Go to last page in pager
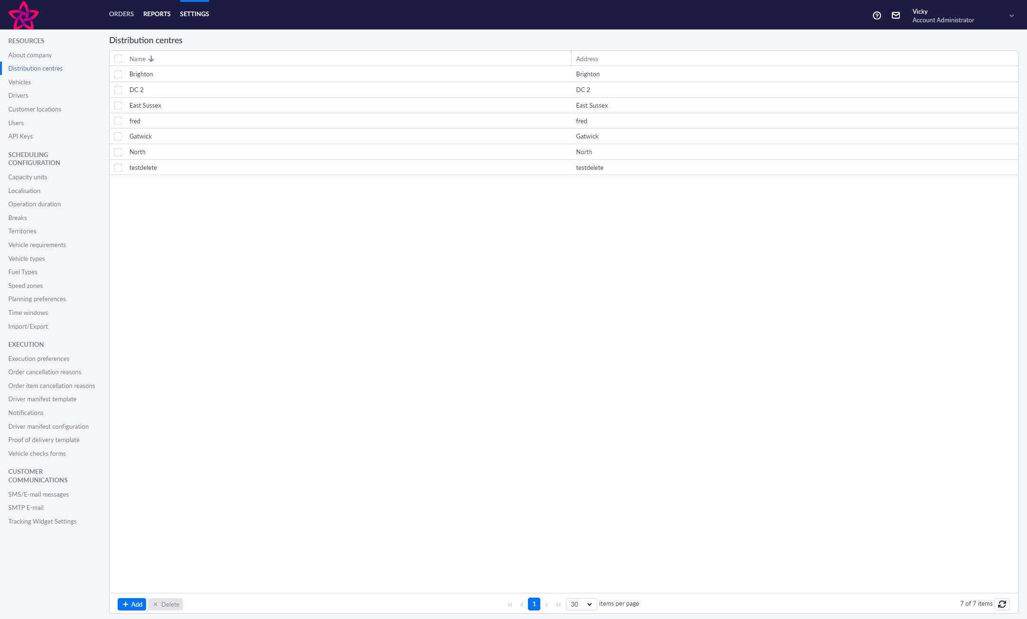This screenshot has height=619, width=1027. 558,604
